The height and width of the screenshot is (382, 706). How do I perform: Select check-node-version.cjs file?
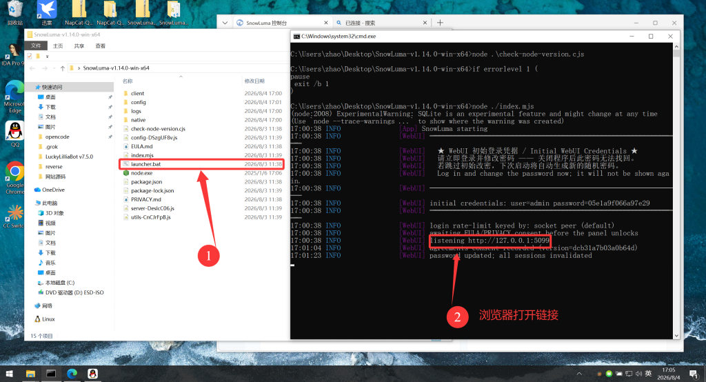[x=158, y=129]
